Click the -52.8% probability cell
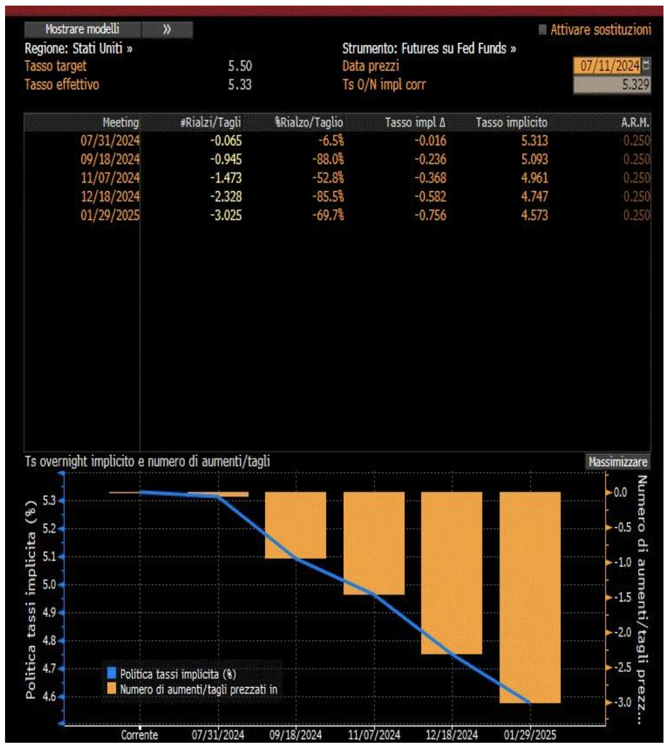664x745 pixels. (x=328, y=178)
